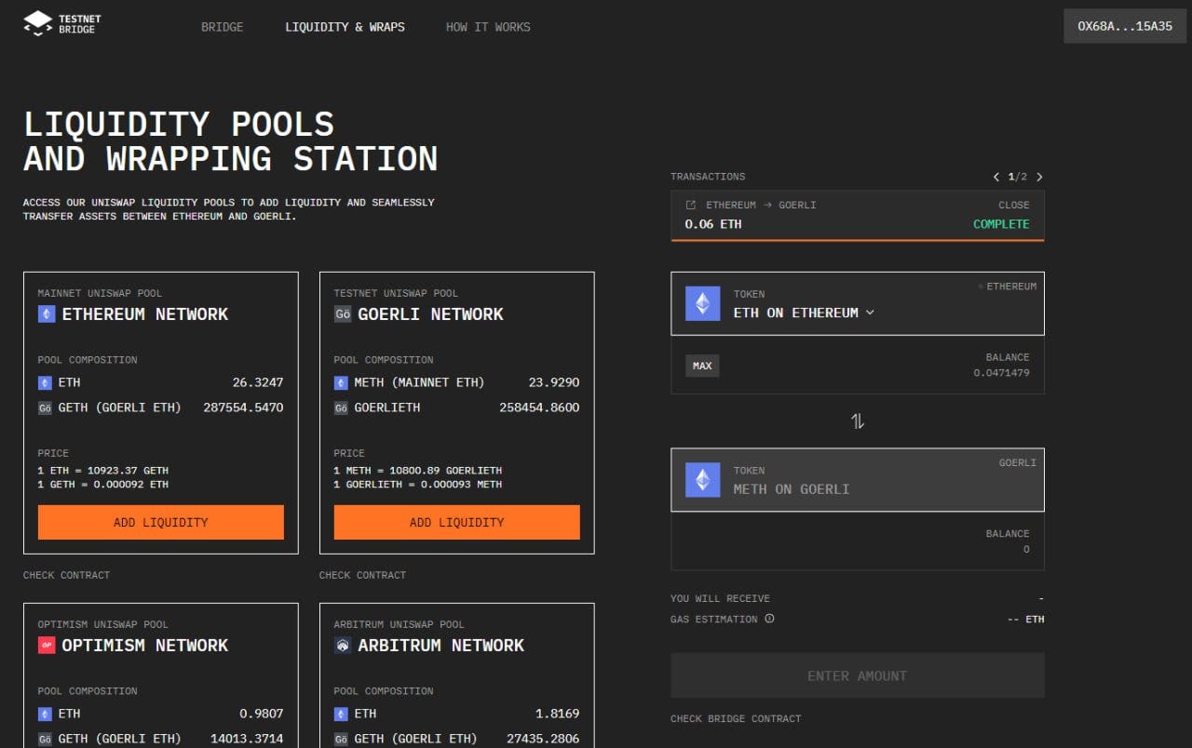Image resolution: width=1192 pixels, height=748 pixels.
Task: Click the 287554.5470 GETH value
Action: (243, 407)
